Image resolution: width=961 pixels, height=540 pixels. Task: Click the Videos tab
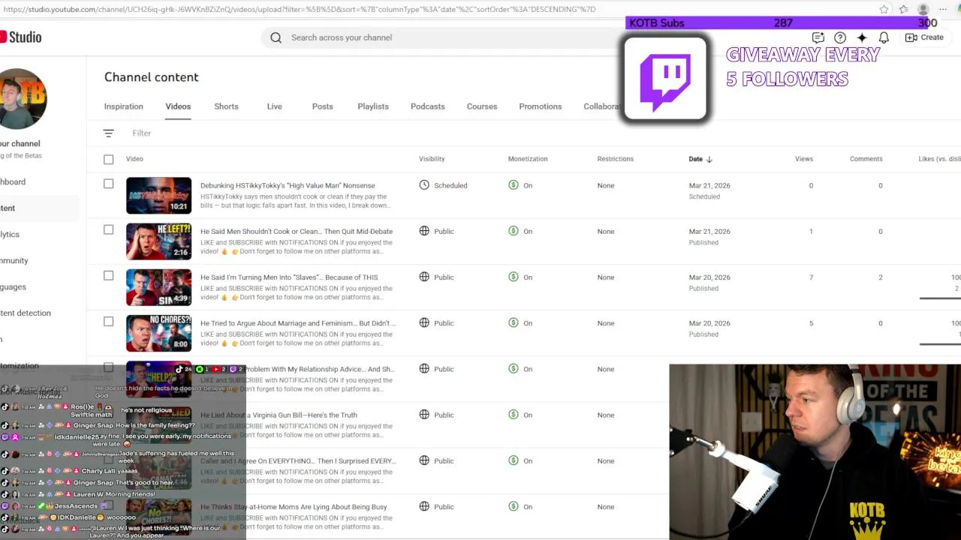click(178, 106)
